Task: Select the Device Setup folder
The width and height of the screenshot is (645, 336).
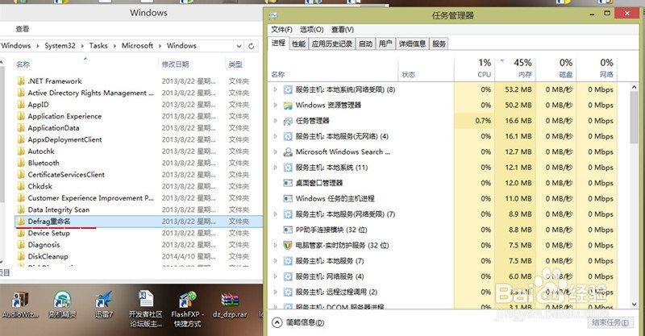Action: (x=139, y=233)
